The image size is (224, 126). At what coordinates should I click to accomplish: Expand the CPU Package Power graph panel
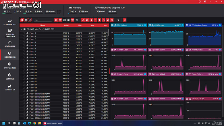click(x=187, y=25)
